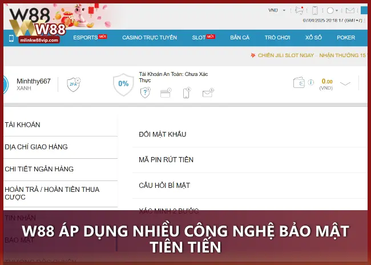Open the 0% account safety shield
Screen dimensions: 371x265
pos(123,84)
